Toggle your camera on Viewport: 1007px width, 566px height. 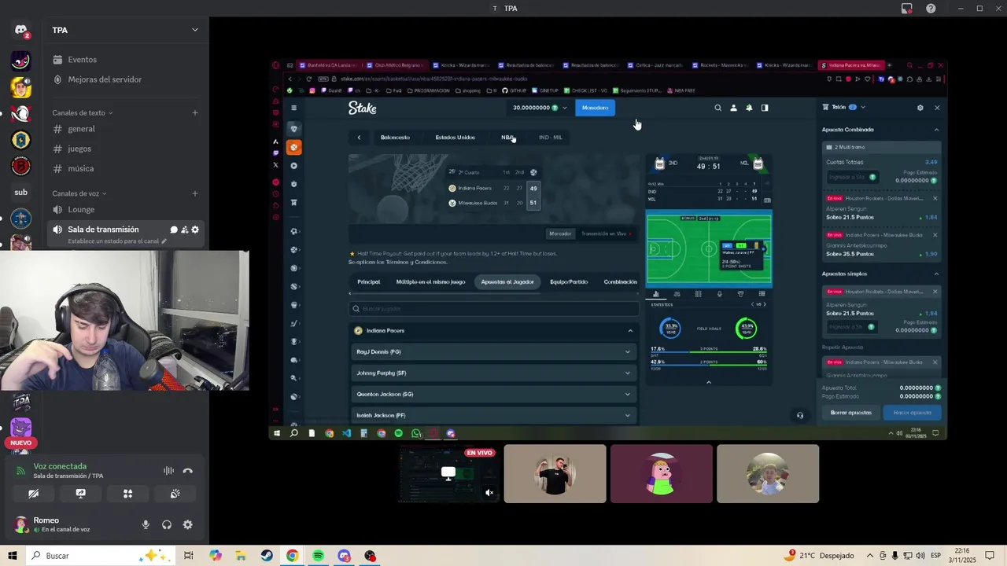coord(33,494)
